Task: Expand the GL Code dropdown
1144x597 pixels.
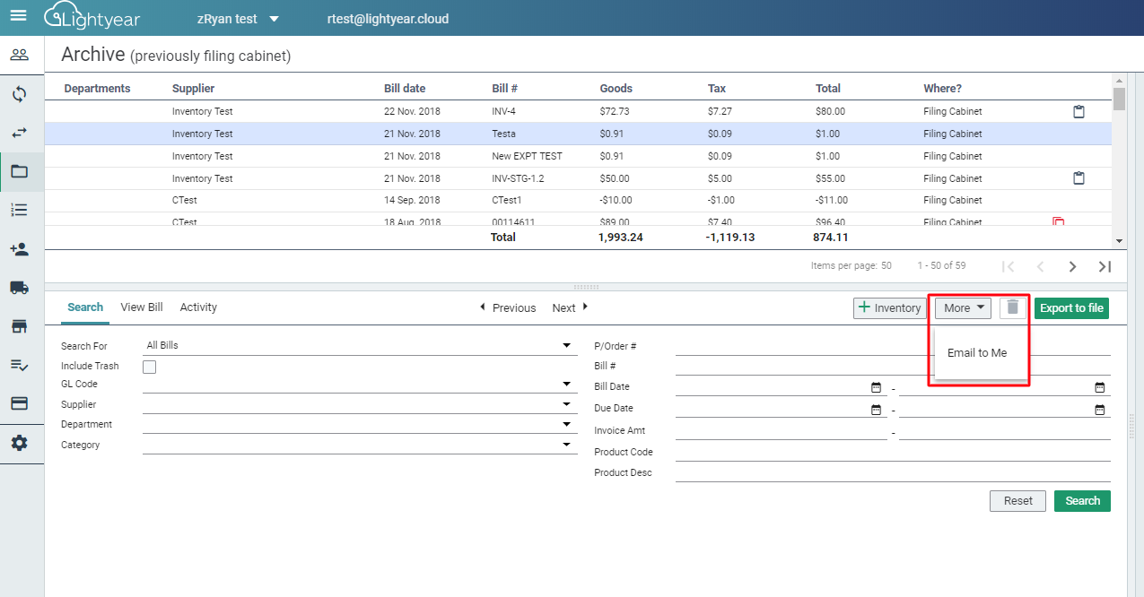Action: point(566,384)
